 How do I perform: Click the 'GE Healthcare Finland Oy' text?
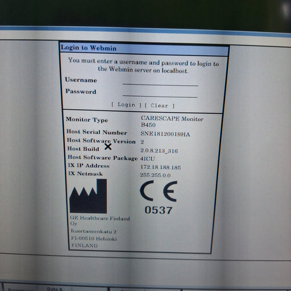[x=100, y=221]
